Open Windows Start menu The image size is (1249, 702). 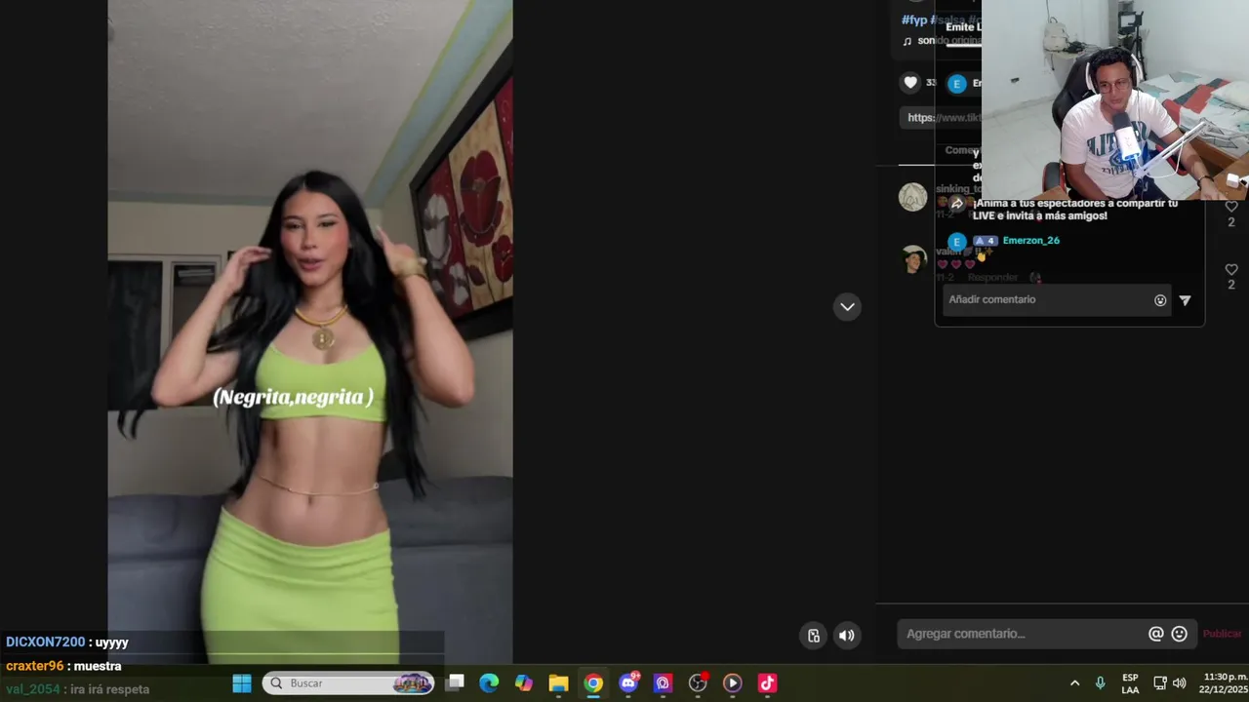242,683
